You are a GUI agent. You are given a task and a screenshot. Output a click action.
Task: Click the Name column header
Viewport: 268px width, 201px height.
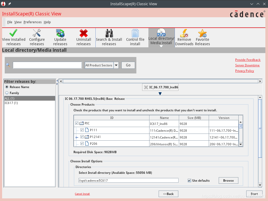click(164, 118)
